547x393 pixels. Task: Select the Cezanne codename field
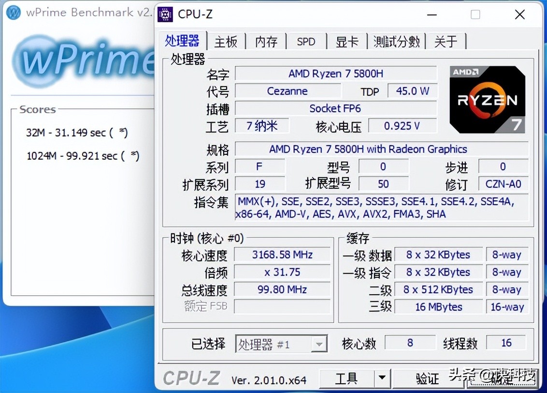288,91
